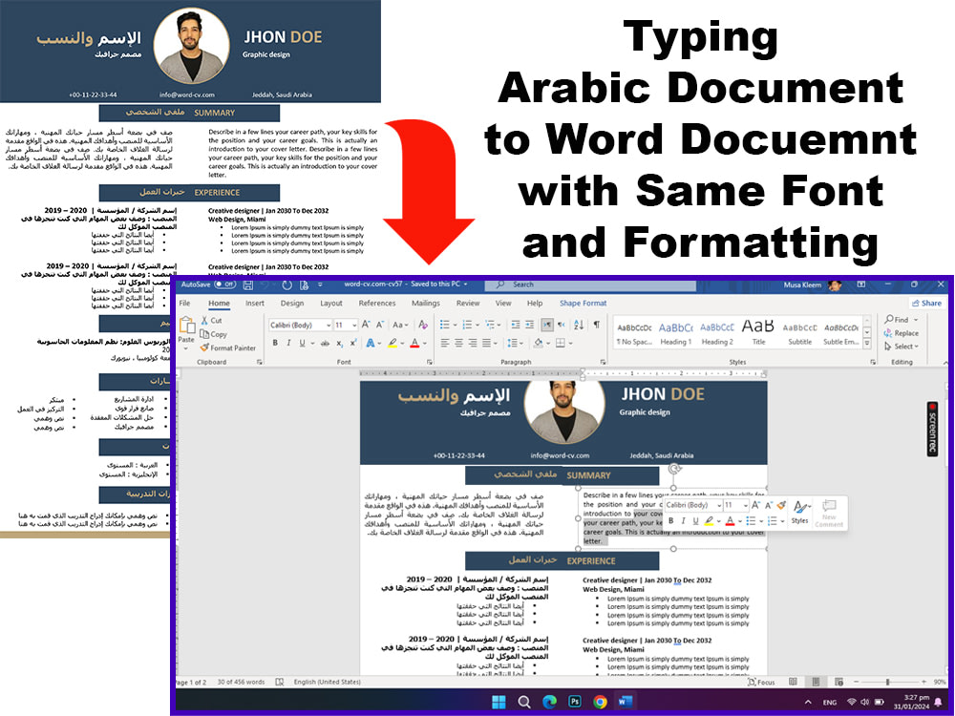This screenshot has width=955, height=716.
Task: Click the Paste clipboard icon
Action: pyautogui.click(x=187, y=326)
